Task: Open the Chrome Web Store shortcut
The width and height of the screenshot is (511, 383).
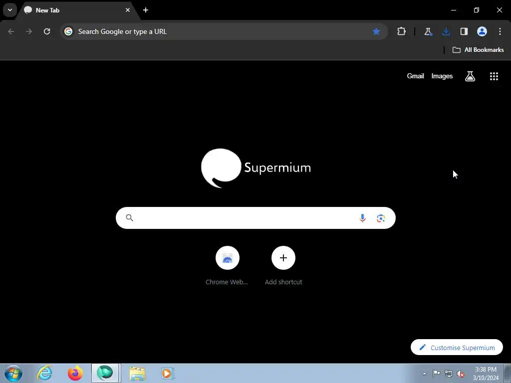Action: pyautogui.click(x=227, y=266)
